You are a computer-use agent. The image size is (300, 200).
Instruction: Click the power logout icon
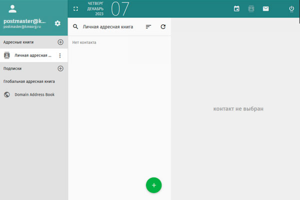tap(291, 9)
